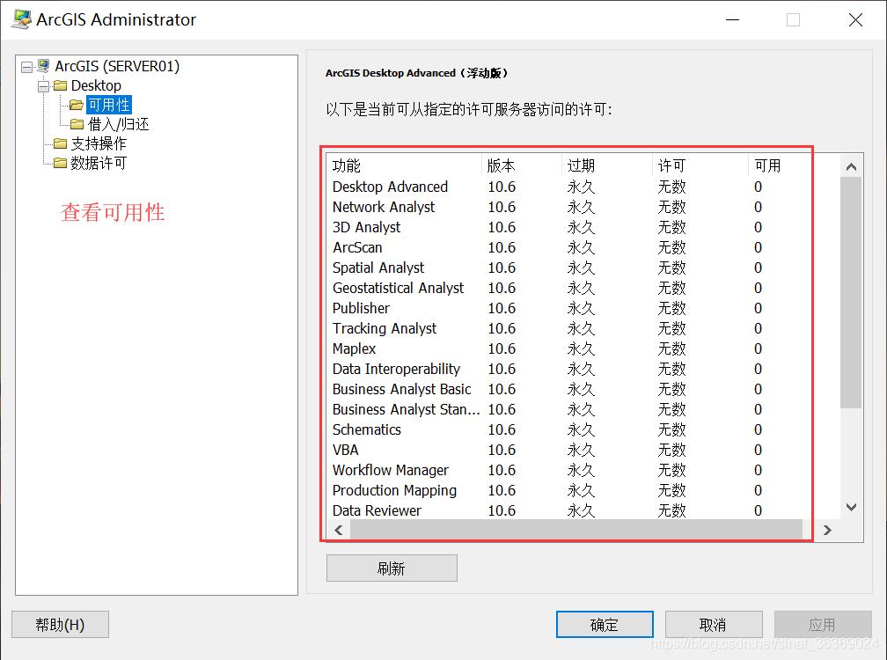887x660 pixels.
Task: Click the folder icon beside 借入/归还
Action: tap(78, 124)
